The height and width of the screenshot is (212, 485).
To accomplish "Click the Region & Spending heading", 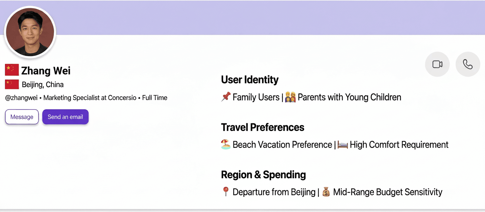I will (x=263, y=174).
